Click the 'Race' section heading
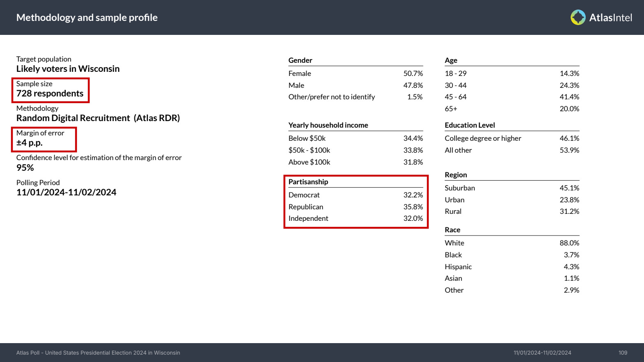The image size is (644, 362). pos(452,230)
